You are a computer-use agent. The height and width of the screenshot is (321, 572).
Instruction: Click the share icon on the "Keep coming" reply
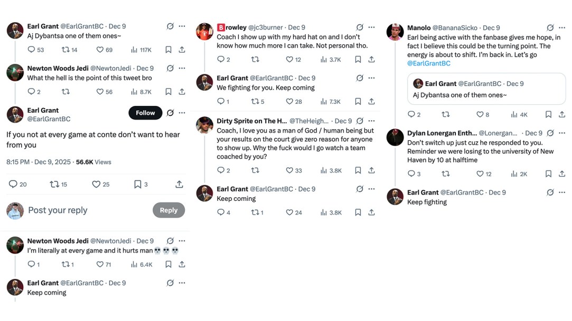(372, 212)
